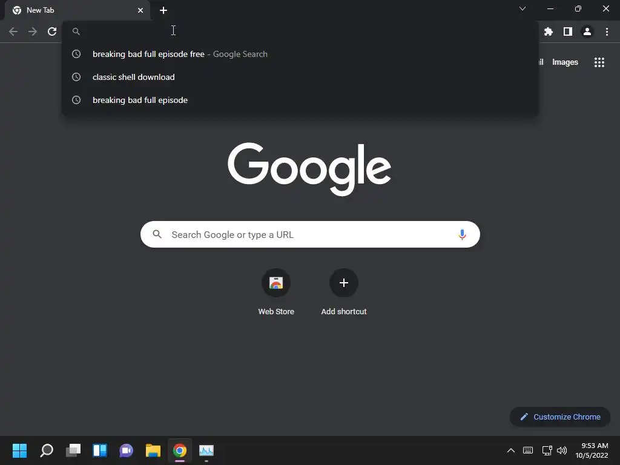Open the clock showing 9:53 AM
Image resolution: width=620 pixels, height=465 pixels.
tap(592, 450)
